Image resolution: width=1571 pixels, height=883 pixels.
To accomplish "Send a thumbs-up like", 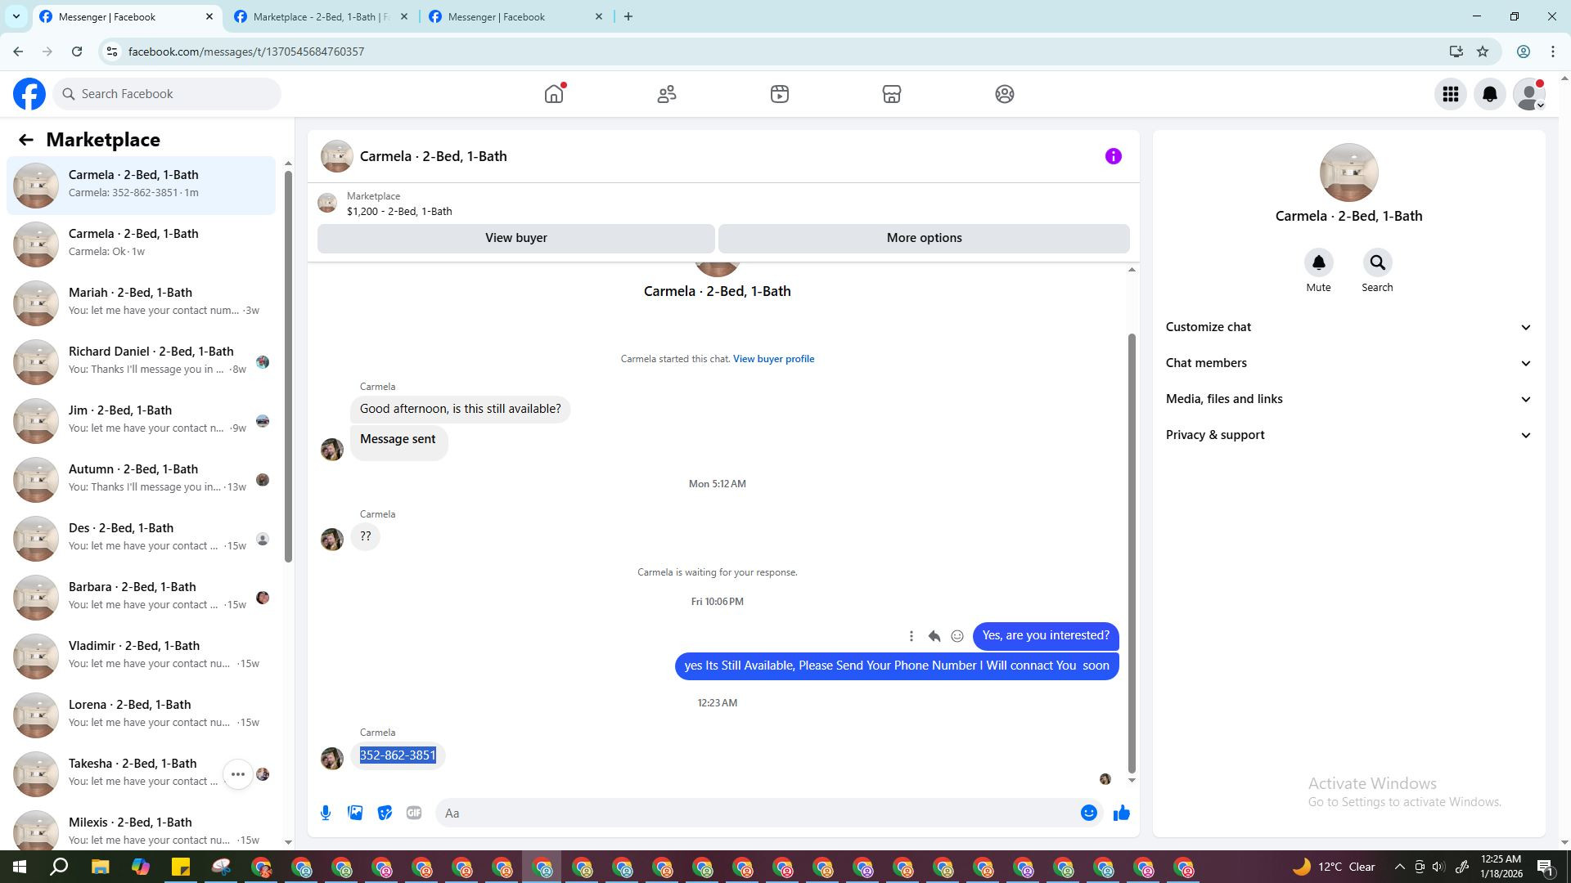I will (1121, 813).
